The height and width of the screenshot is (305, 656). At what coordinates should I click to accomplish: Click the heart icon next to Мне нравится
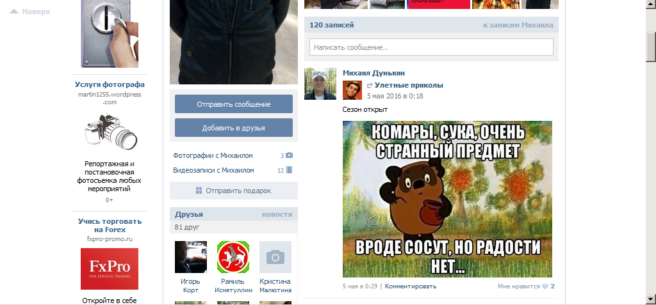[x=545, y=286]
